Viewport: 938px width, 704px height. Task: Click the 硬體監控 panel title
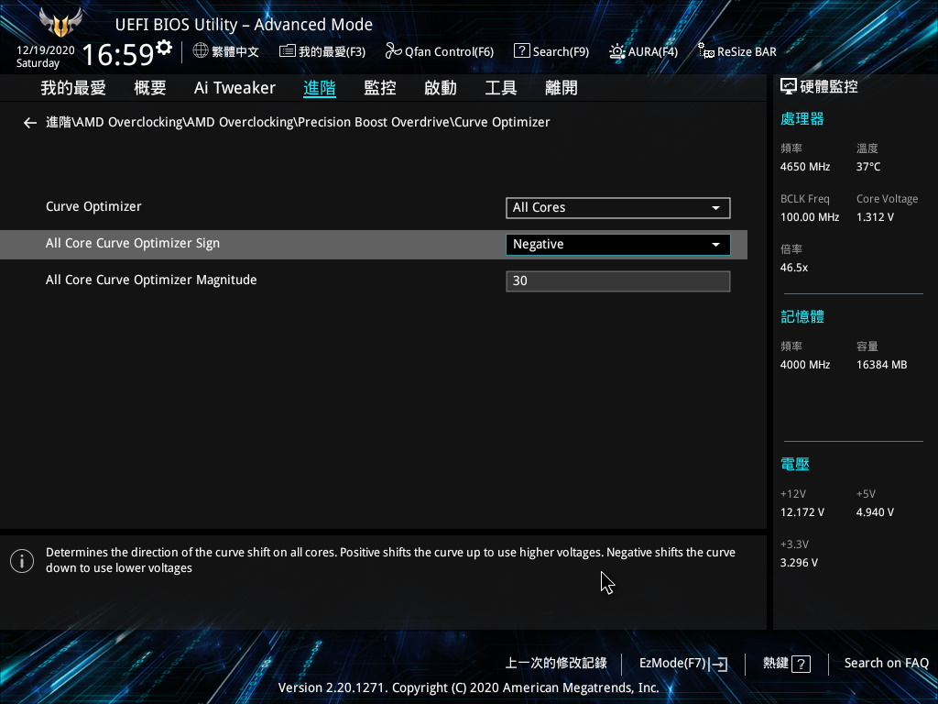coord(829,87)
